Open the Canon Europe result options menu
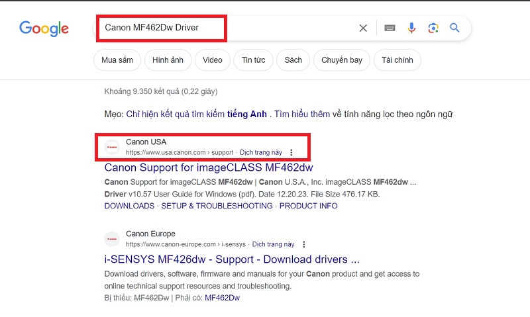The image size is (530, 317). (x=303, y=244)
